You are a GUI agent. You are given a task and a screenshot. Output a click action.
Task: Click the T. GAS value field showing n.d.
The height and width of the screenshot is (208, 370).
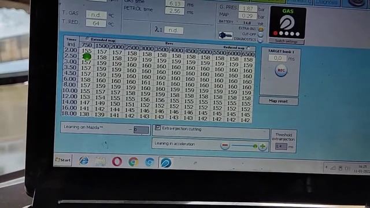pos(96,15)
